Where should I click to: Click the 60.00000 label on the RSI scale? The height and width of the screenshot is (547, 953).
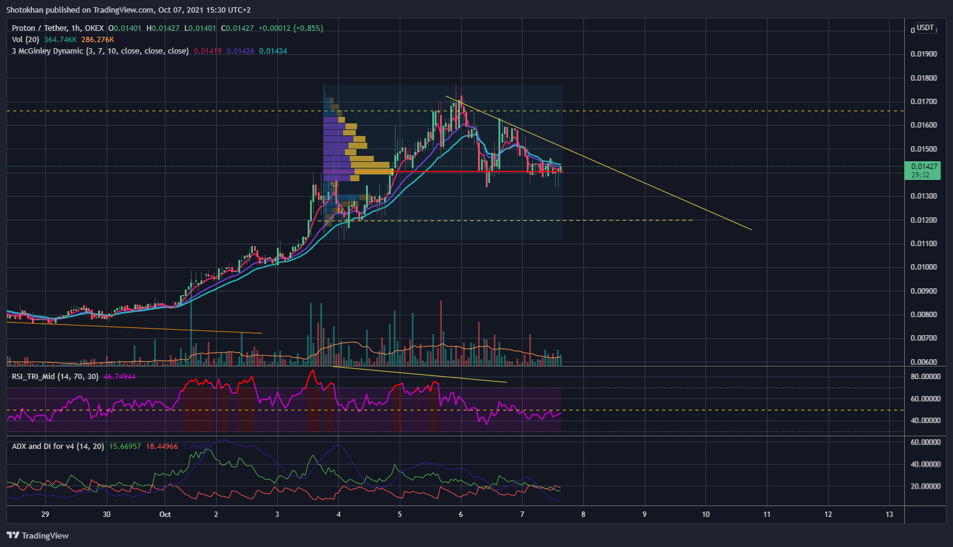(x=926, y=398)
